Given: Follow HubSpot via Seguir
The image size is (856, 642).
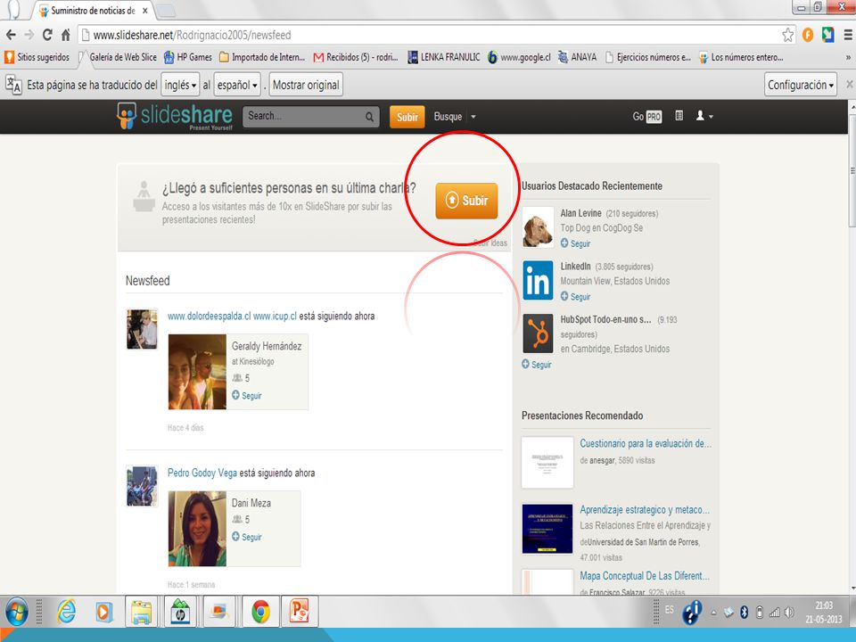Looking at the screenshot, I should click(x=536, y=364).
